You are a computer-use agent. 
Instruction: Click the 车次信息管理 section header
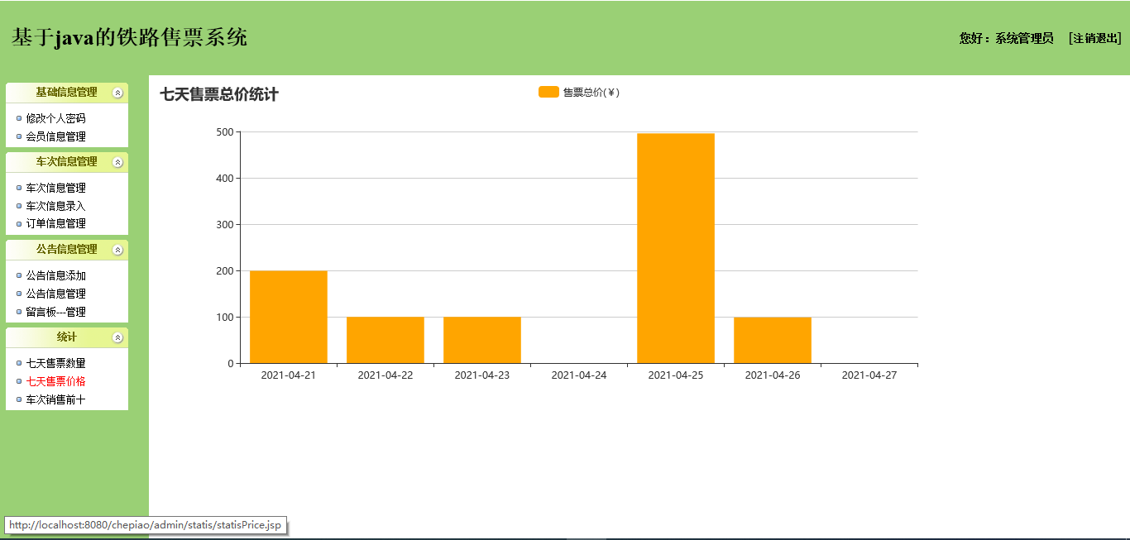[x=66, y=162]
